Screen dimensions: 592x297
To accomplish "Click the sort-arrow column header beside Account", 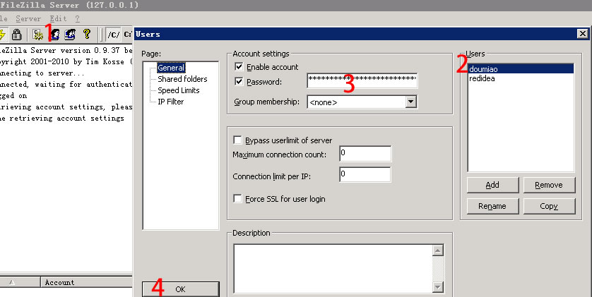I will 20,282.
